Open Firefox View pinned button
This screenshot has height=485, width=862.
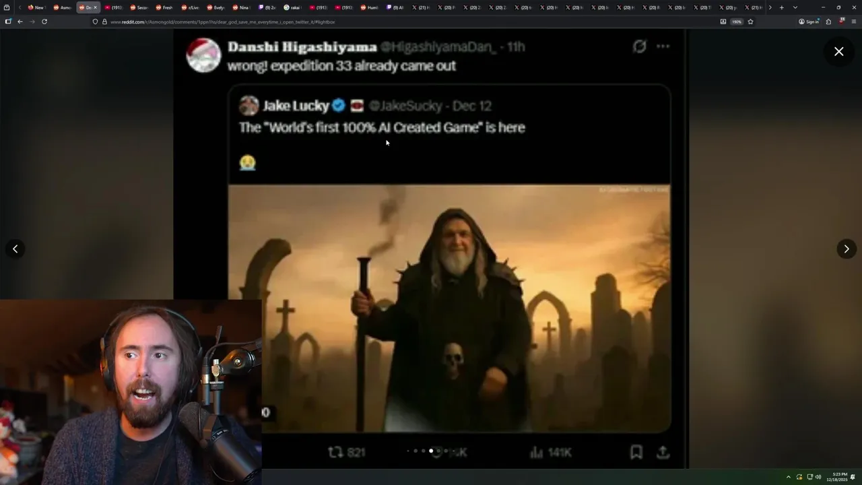(x=7, y=7)
